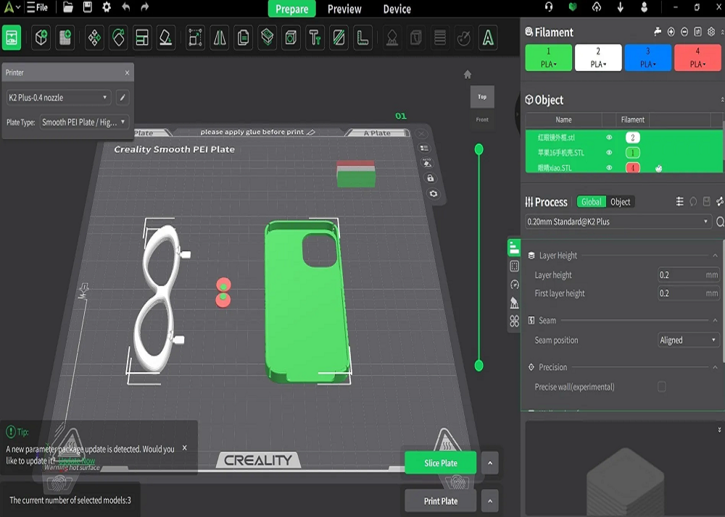This screenshot has height=517, width=725.
Task: Open the File menu
Action: point(40,8)
